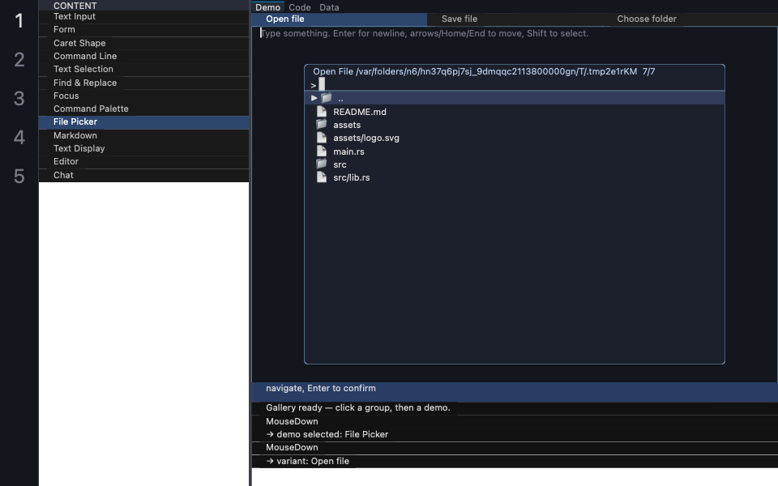The width and height of the screenshot is (778, 486).
Task: Click the assets folder icon
Action: (322, 125)
